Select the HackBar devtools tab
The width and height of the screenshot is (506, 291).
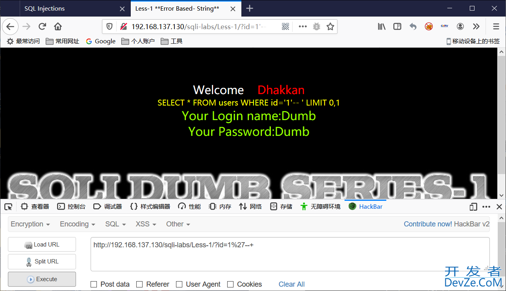pos(366,207)
